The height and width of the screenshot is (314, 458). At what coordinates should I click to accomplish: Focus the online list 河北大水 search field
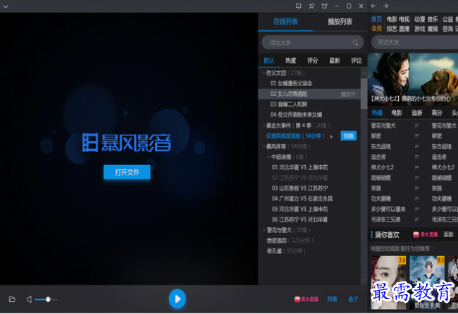click(x=313, y=43)
